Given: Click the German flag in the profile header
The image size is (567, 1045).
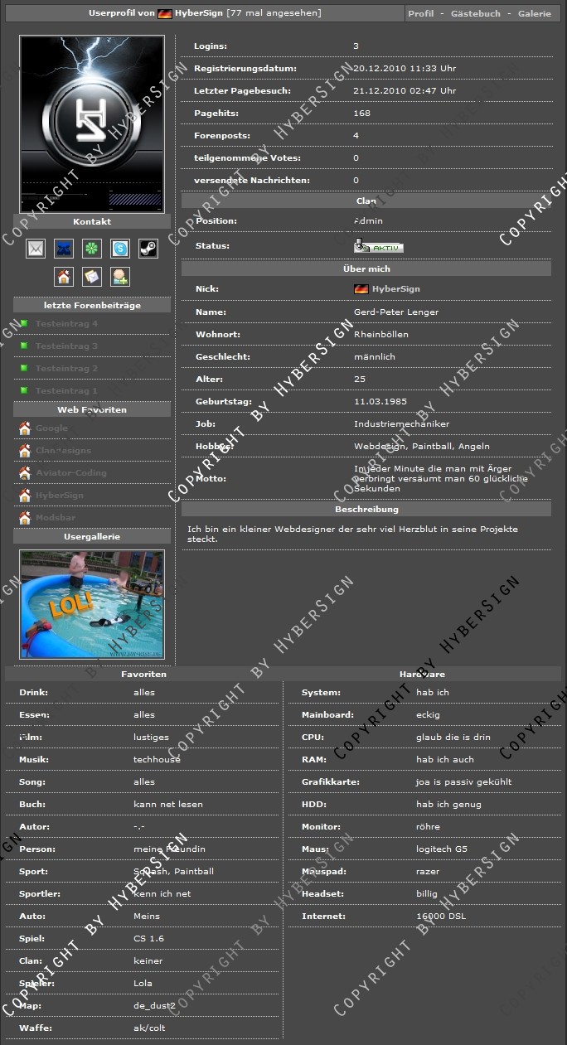Looking at the screenshot, I should [165, 14].
